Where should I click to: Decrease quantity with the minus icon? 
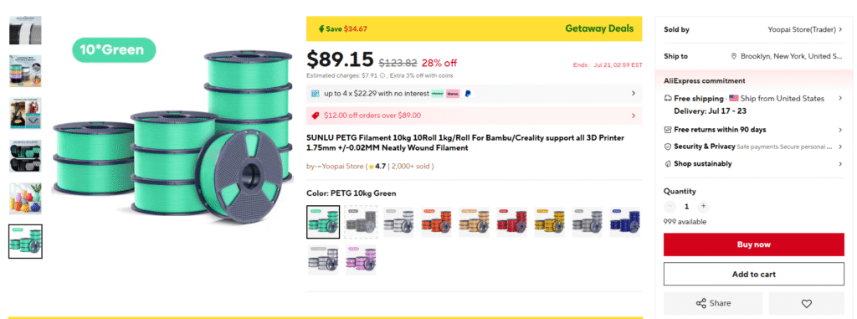pyautogui.click(x=670, y=206)
